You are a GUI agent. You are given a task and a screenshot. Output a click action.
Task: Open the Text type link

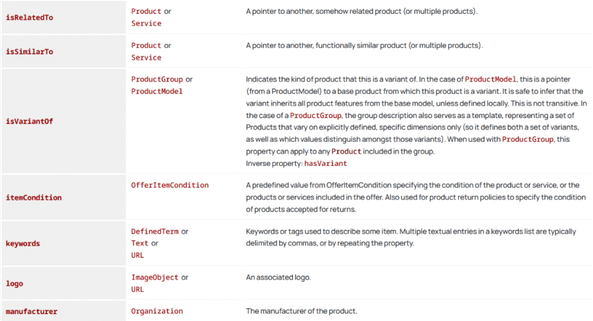(140, 243)
